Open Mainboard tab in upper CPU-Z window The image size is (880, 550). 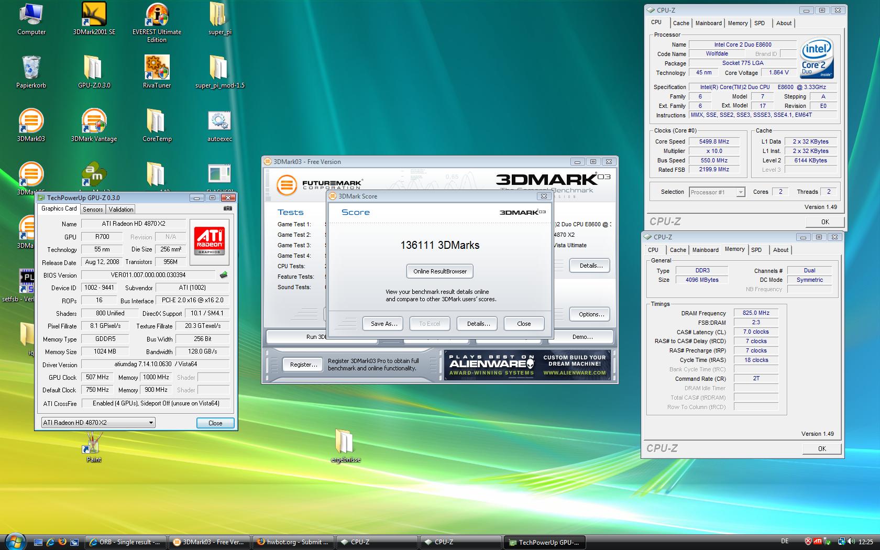click(708, 23)
